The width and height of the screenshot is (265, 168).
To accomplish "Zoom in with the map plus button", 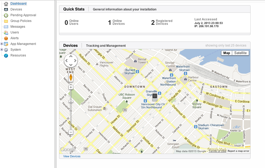I will point(71,87).
